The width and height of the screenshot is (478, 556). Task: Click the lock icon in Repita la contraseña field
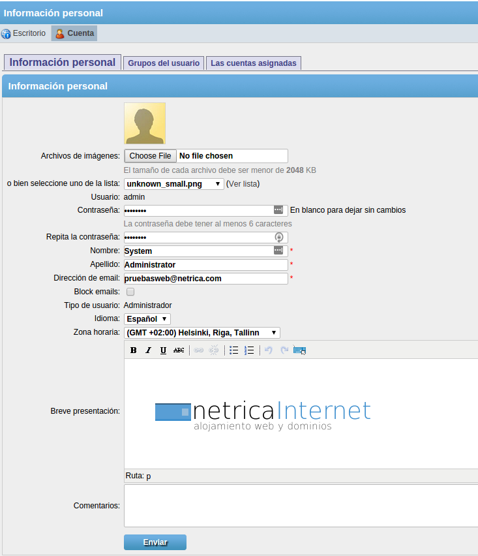click(x=279, y=238)
